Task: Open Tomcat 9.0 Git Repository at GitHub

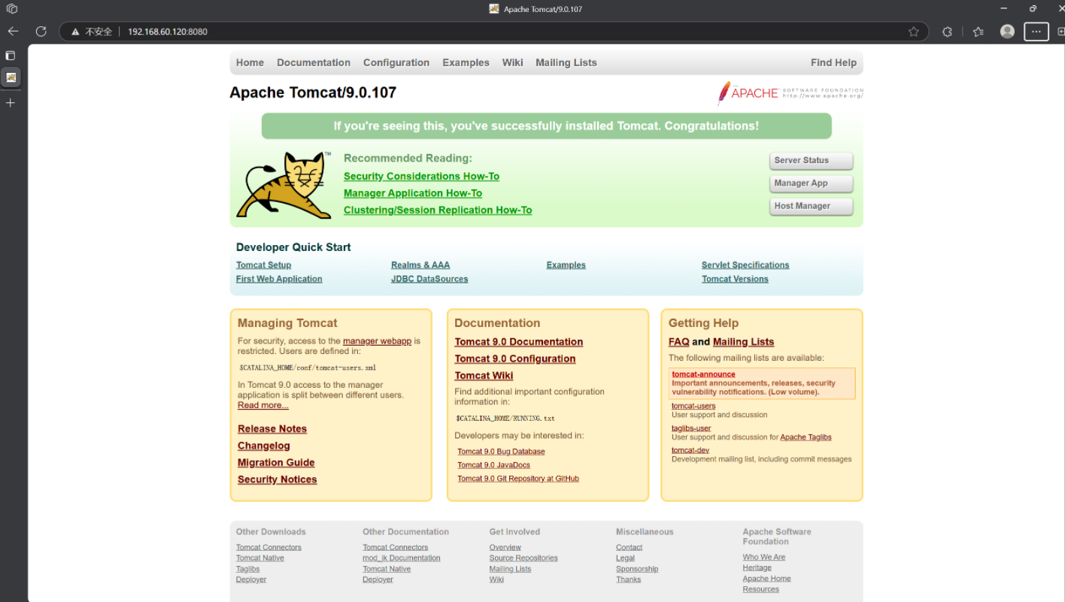Action: point(518,479)
